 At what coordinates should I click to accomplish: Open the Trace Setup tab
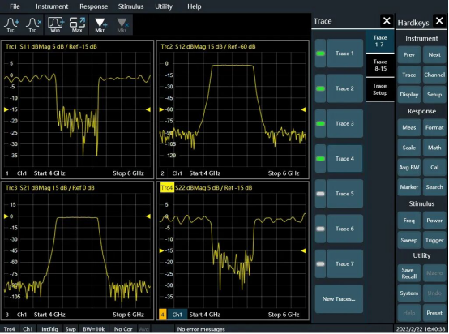pyautogui.click(x=380, y=89)
